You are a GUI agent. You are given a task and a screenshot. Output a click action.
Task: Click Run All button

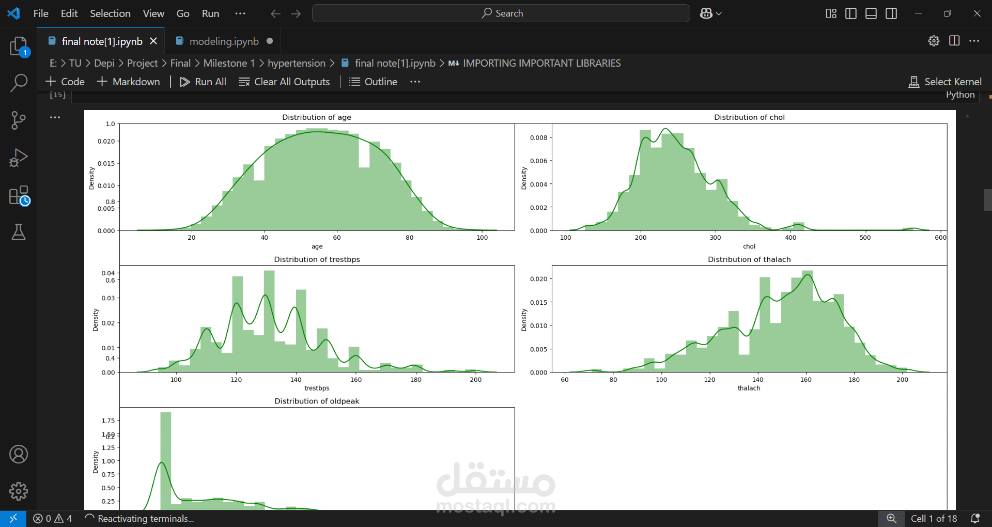point(203,82)
